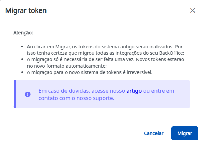Screen dimensions: 203x149
Task: Click the first bullet point dot
Action: 22,47
